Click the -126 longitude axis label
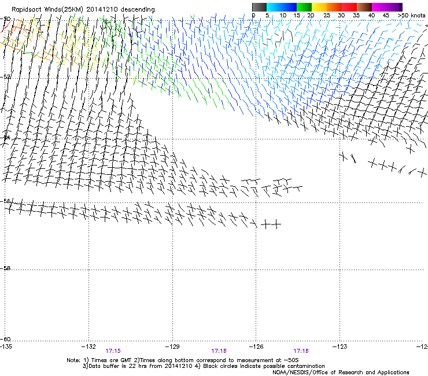The height and width of the screenshot is (376, 428). point(256,346)
